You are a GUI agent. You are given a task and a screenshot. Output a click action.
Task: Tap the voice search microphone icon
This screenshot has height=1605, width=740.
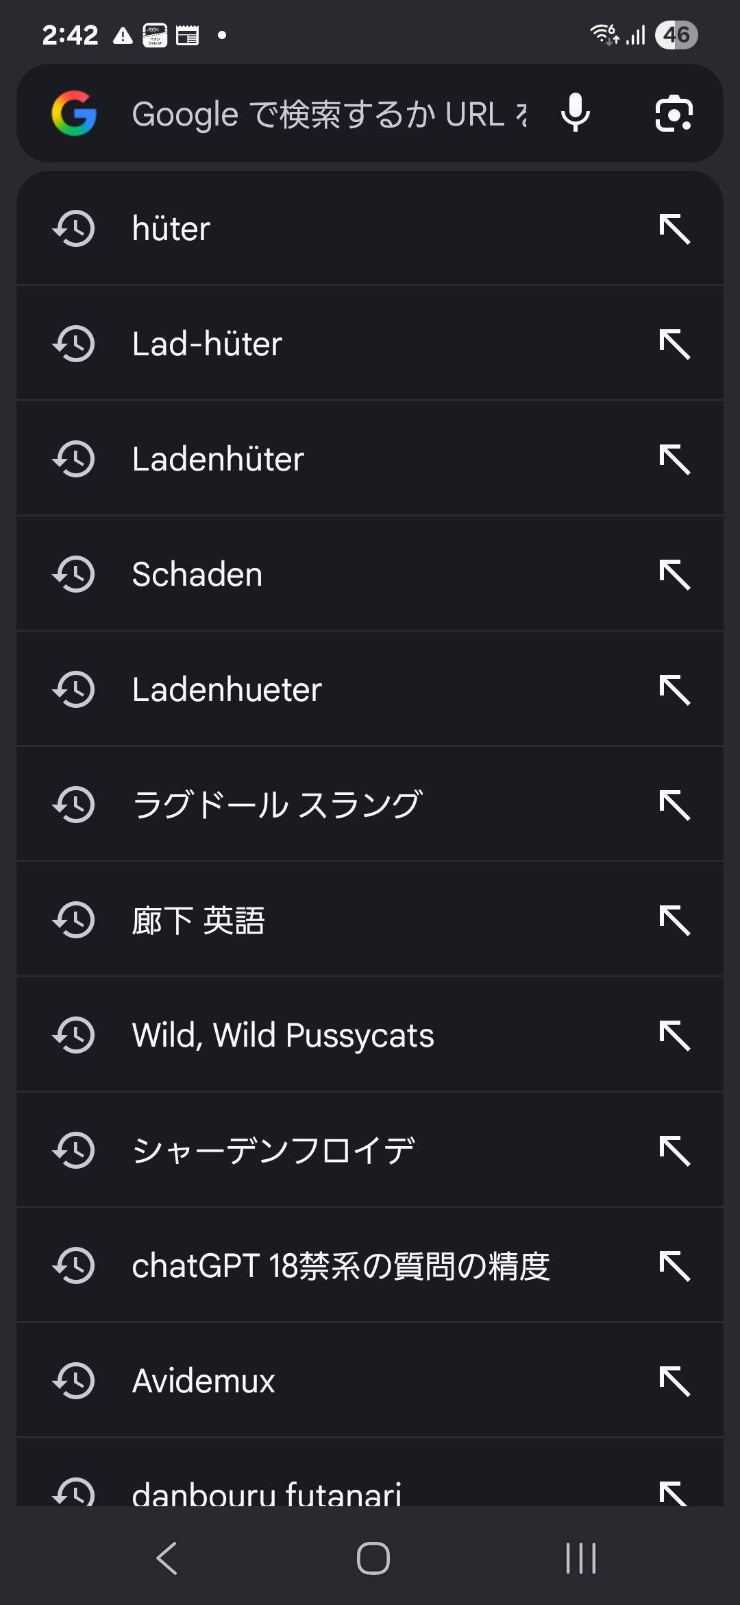[x=575, y=113]
